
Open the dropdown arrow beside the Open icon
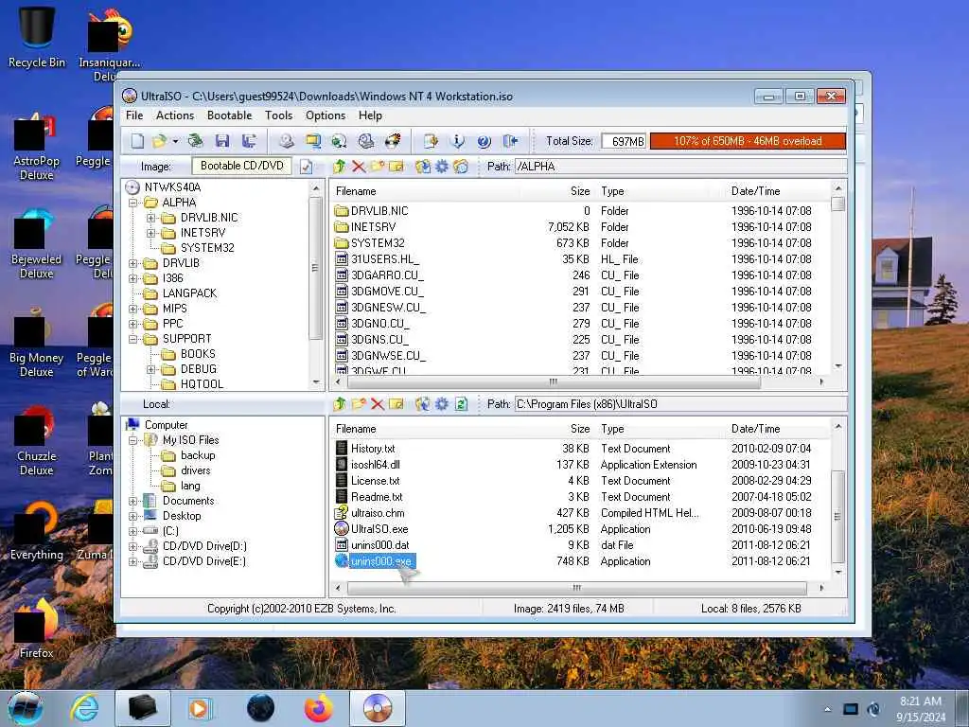(175, 142)
